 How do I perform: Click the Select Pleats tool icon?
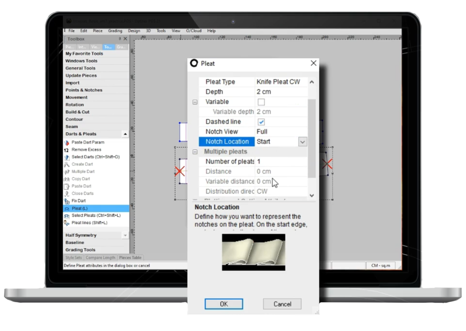pyautogui.click(x=67, y=216)
